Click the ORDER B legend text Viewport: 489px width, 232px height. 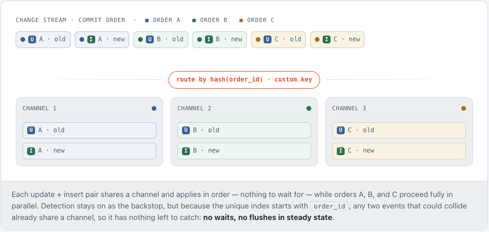(x=213, y=20)
